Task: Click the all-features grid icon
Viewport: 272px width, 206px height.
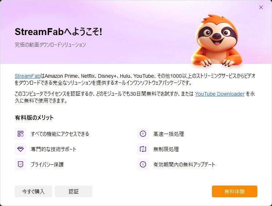Action: tap(21, 134)
